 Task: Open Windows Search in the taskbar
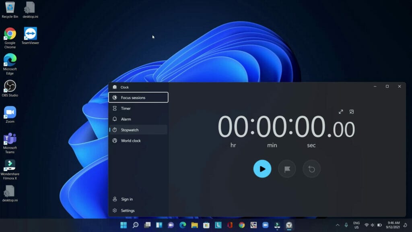coord(135,225)
